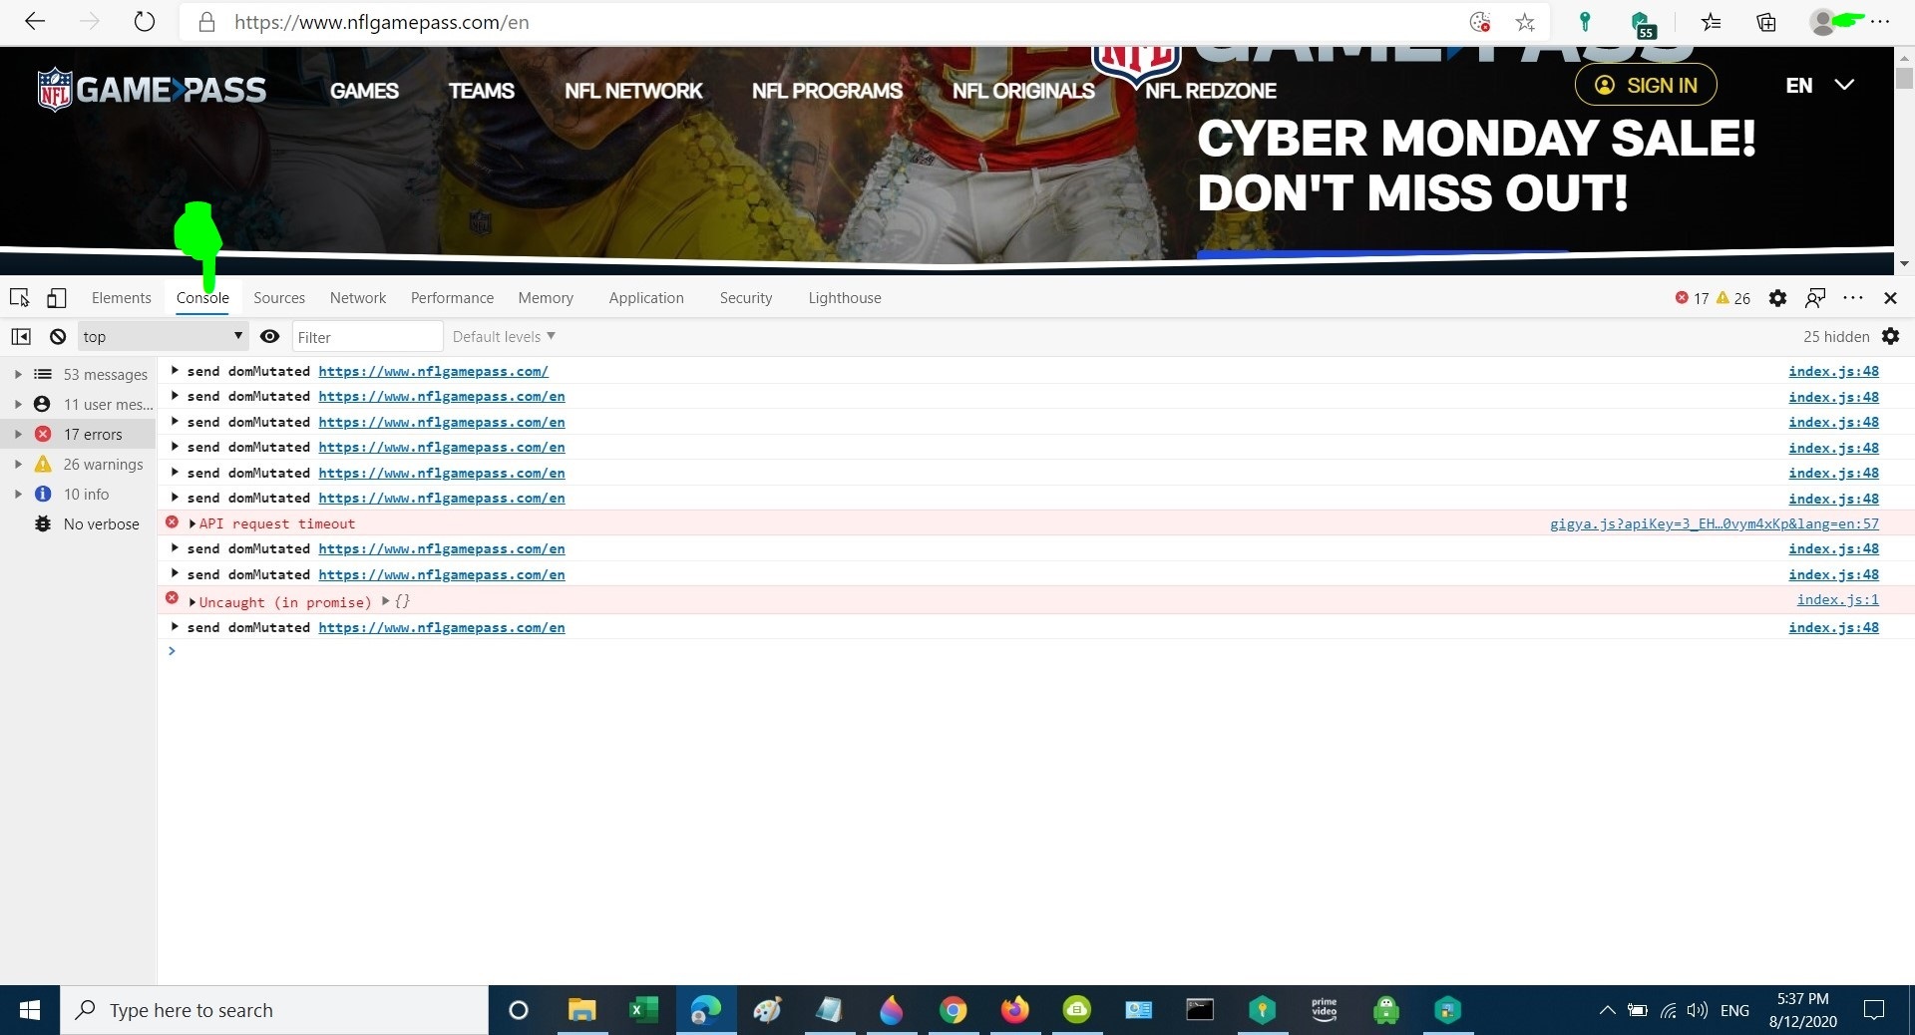Viewport: 1915px width, 1035px height.
Task: Expand the Uncaught (in promise) error
Action: tap(191, 602)
